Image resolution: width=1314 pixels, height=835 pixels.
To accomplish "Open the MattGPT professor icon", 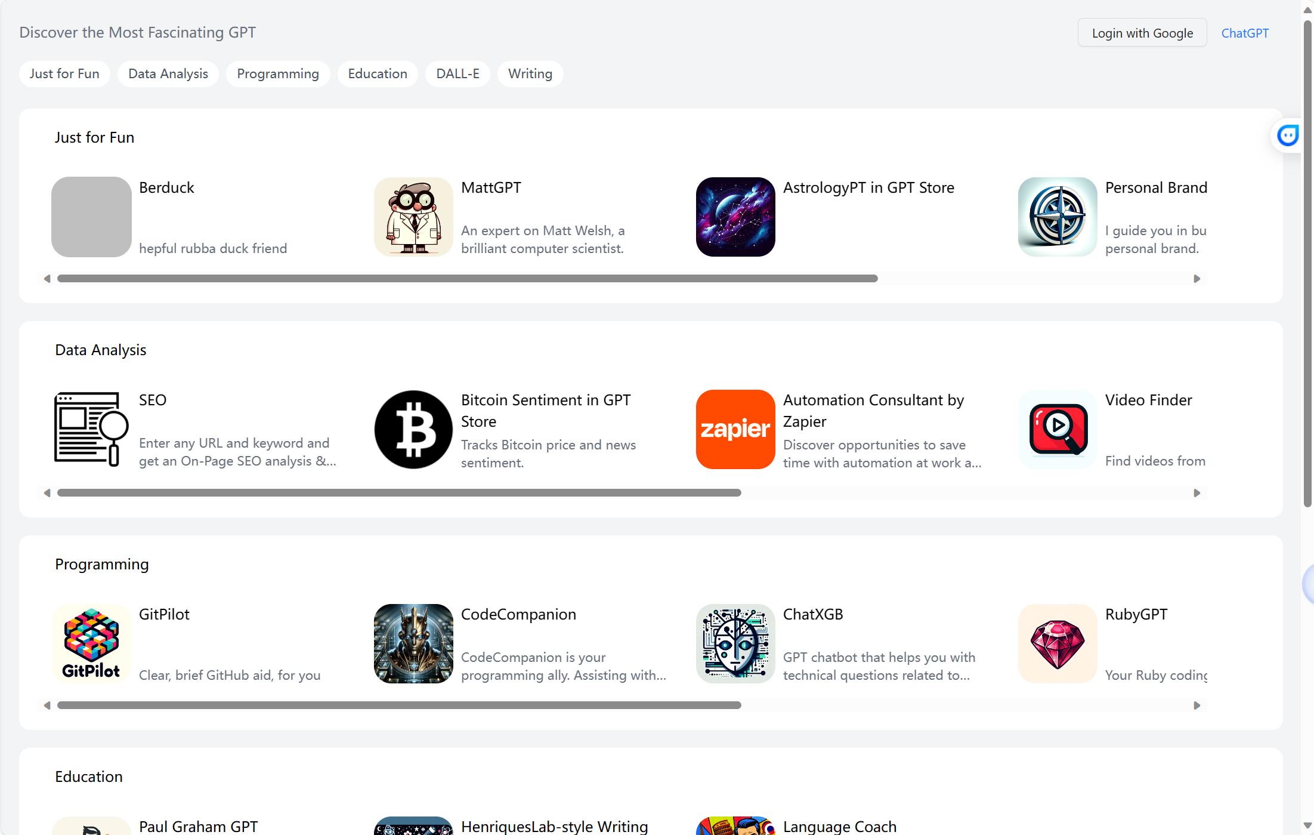I will point(413,217).
